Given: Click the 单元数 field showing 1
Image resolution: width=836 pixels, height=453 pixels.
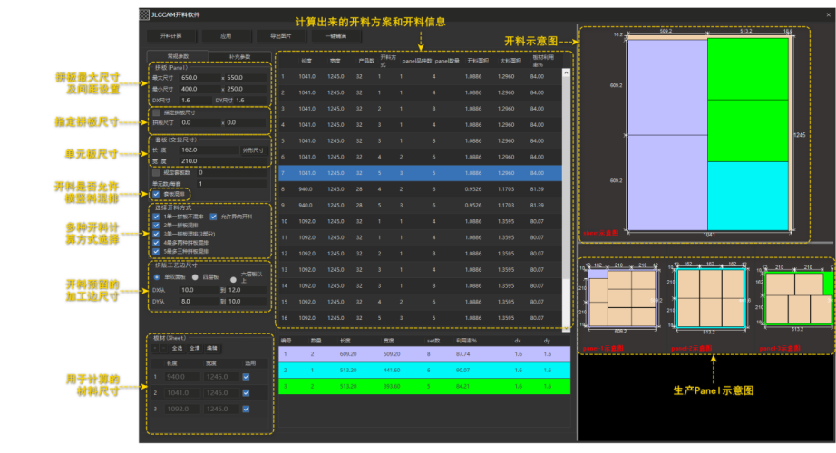Looking at the screenshot, I should click(x=231, y=184).
